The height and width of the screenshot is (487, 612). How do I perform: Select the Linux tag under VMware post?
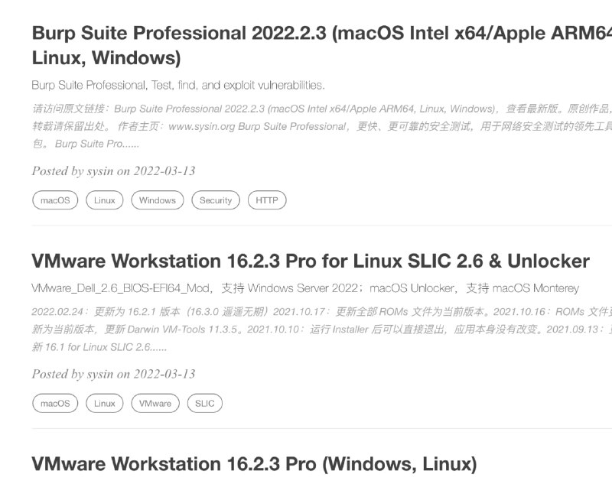click(104, 403)
